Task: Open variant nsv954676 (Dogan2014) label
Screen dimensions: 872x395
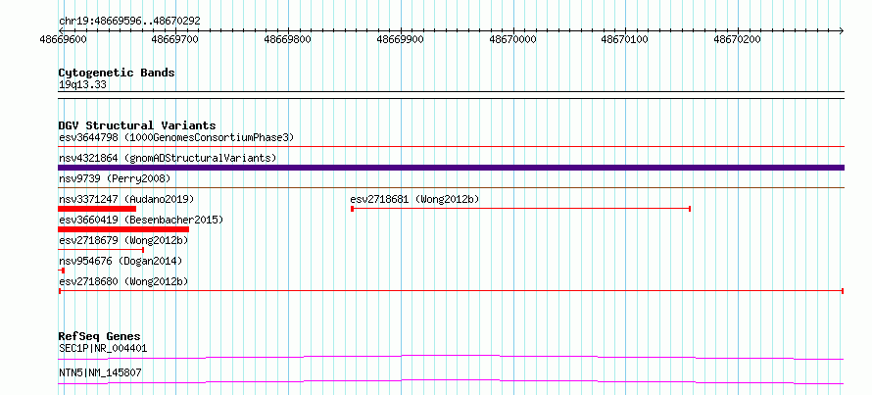Action: click(x=121, y=261)
